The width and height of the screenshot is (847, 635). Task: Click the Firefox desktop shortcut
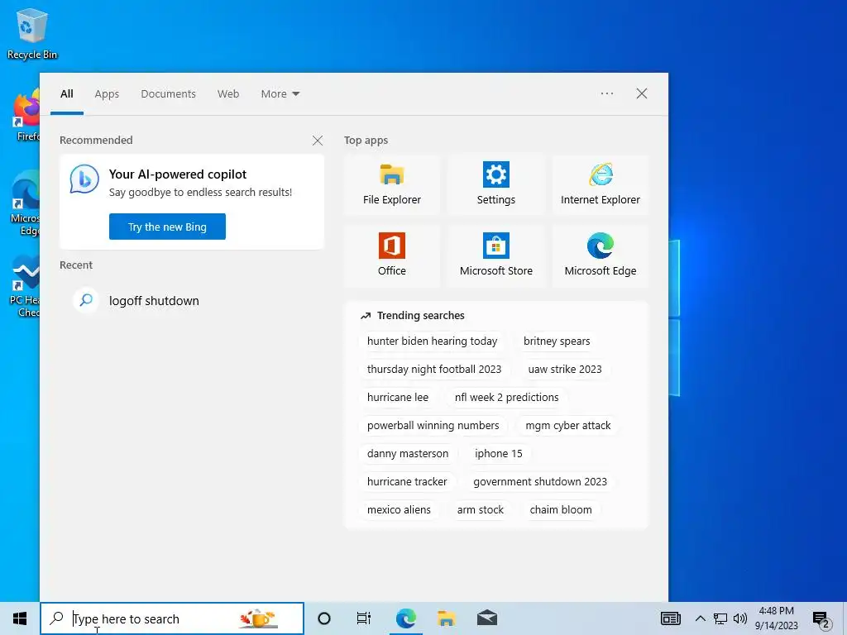(x=26, y=116)
